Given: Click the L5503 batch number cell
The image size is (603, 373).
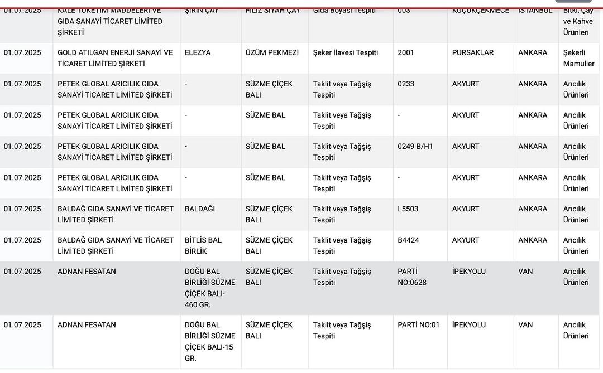Looking at the screenshot, I should [x=408, y=209].
